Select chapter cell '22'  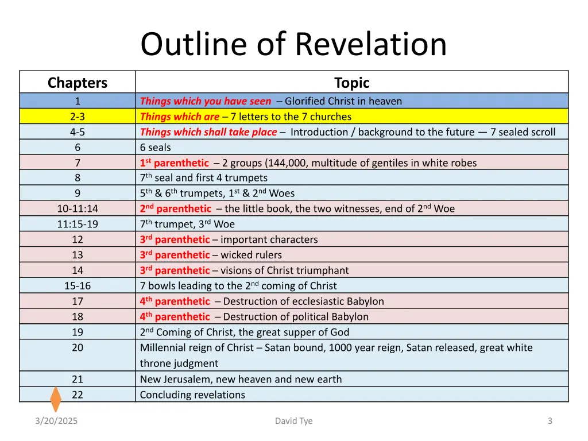pyautogui.click(x=78, y=394)
